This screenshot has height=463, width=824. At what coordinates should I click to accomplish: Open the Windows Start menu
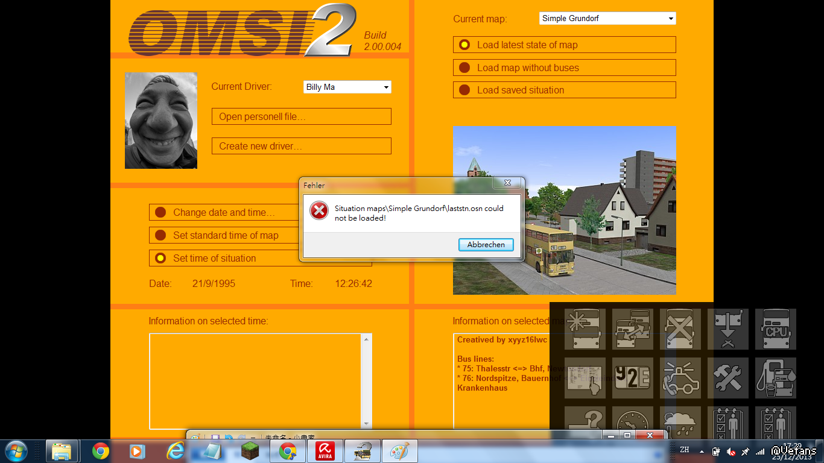[16, 451]
